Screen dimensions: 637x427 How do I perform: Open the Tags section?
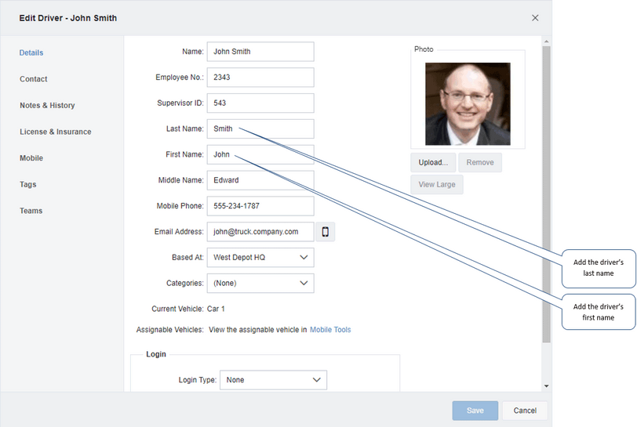[x=28, y=185]
